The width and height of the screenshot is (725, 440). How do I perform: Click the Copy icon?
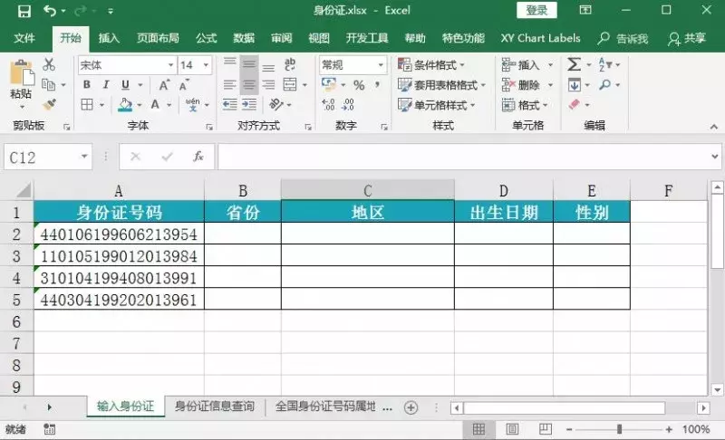coord(48,84)
